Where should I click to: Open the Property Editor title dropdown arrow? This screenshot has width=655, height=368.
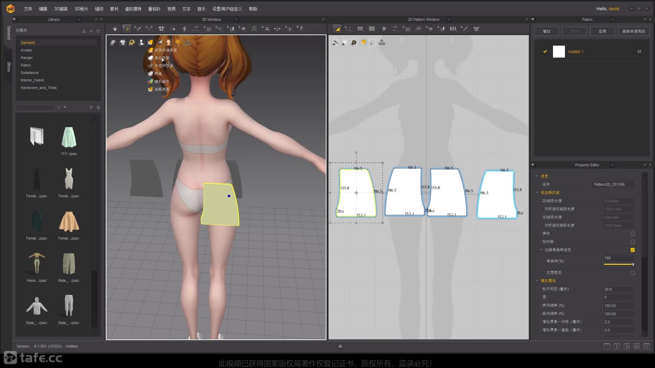[x=612, y=165]
